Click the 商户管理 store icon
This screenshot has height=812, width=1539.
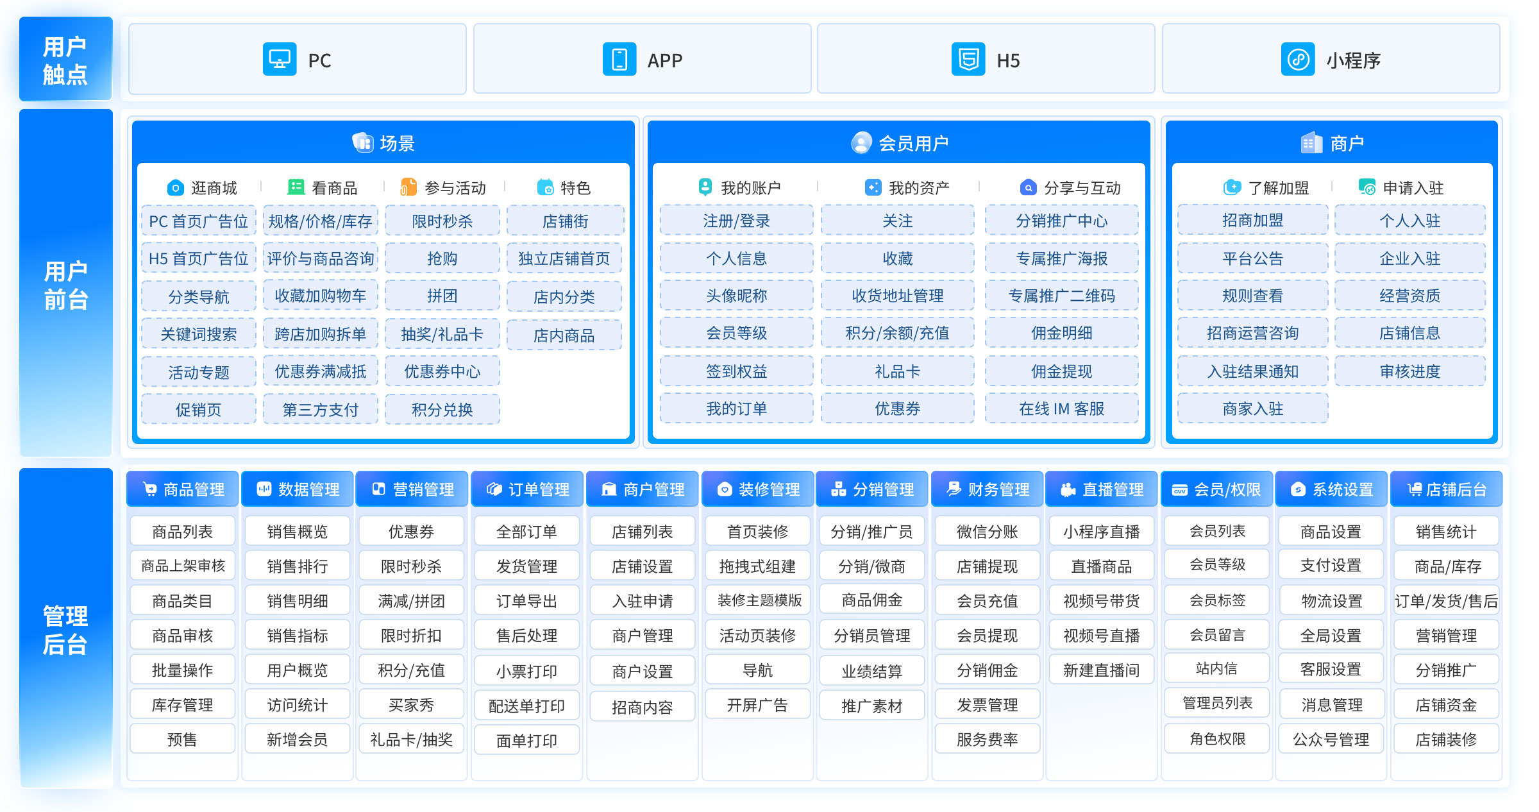tap(609, 489)
